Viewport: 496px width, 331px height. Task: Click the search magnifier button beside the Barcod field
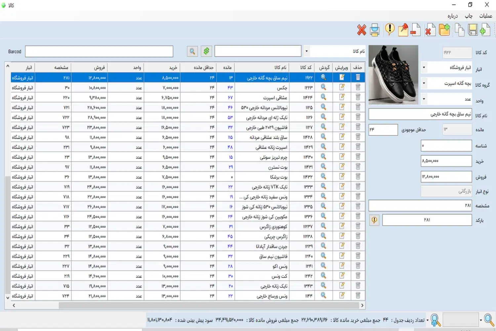click(x=192, y=51)
